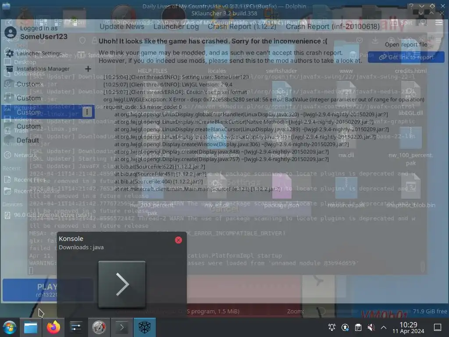Expand hidden system tray icons arrow
Screen dimensions: 449x337
(384, 327)
